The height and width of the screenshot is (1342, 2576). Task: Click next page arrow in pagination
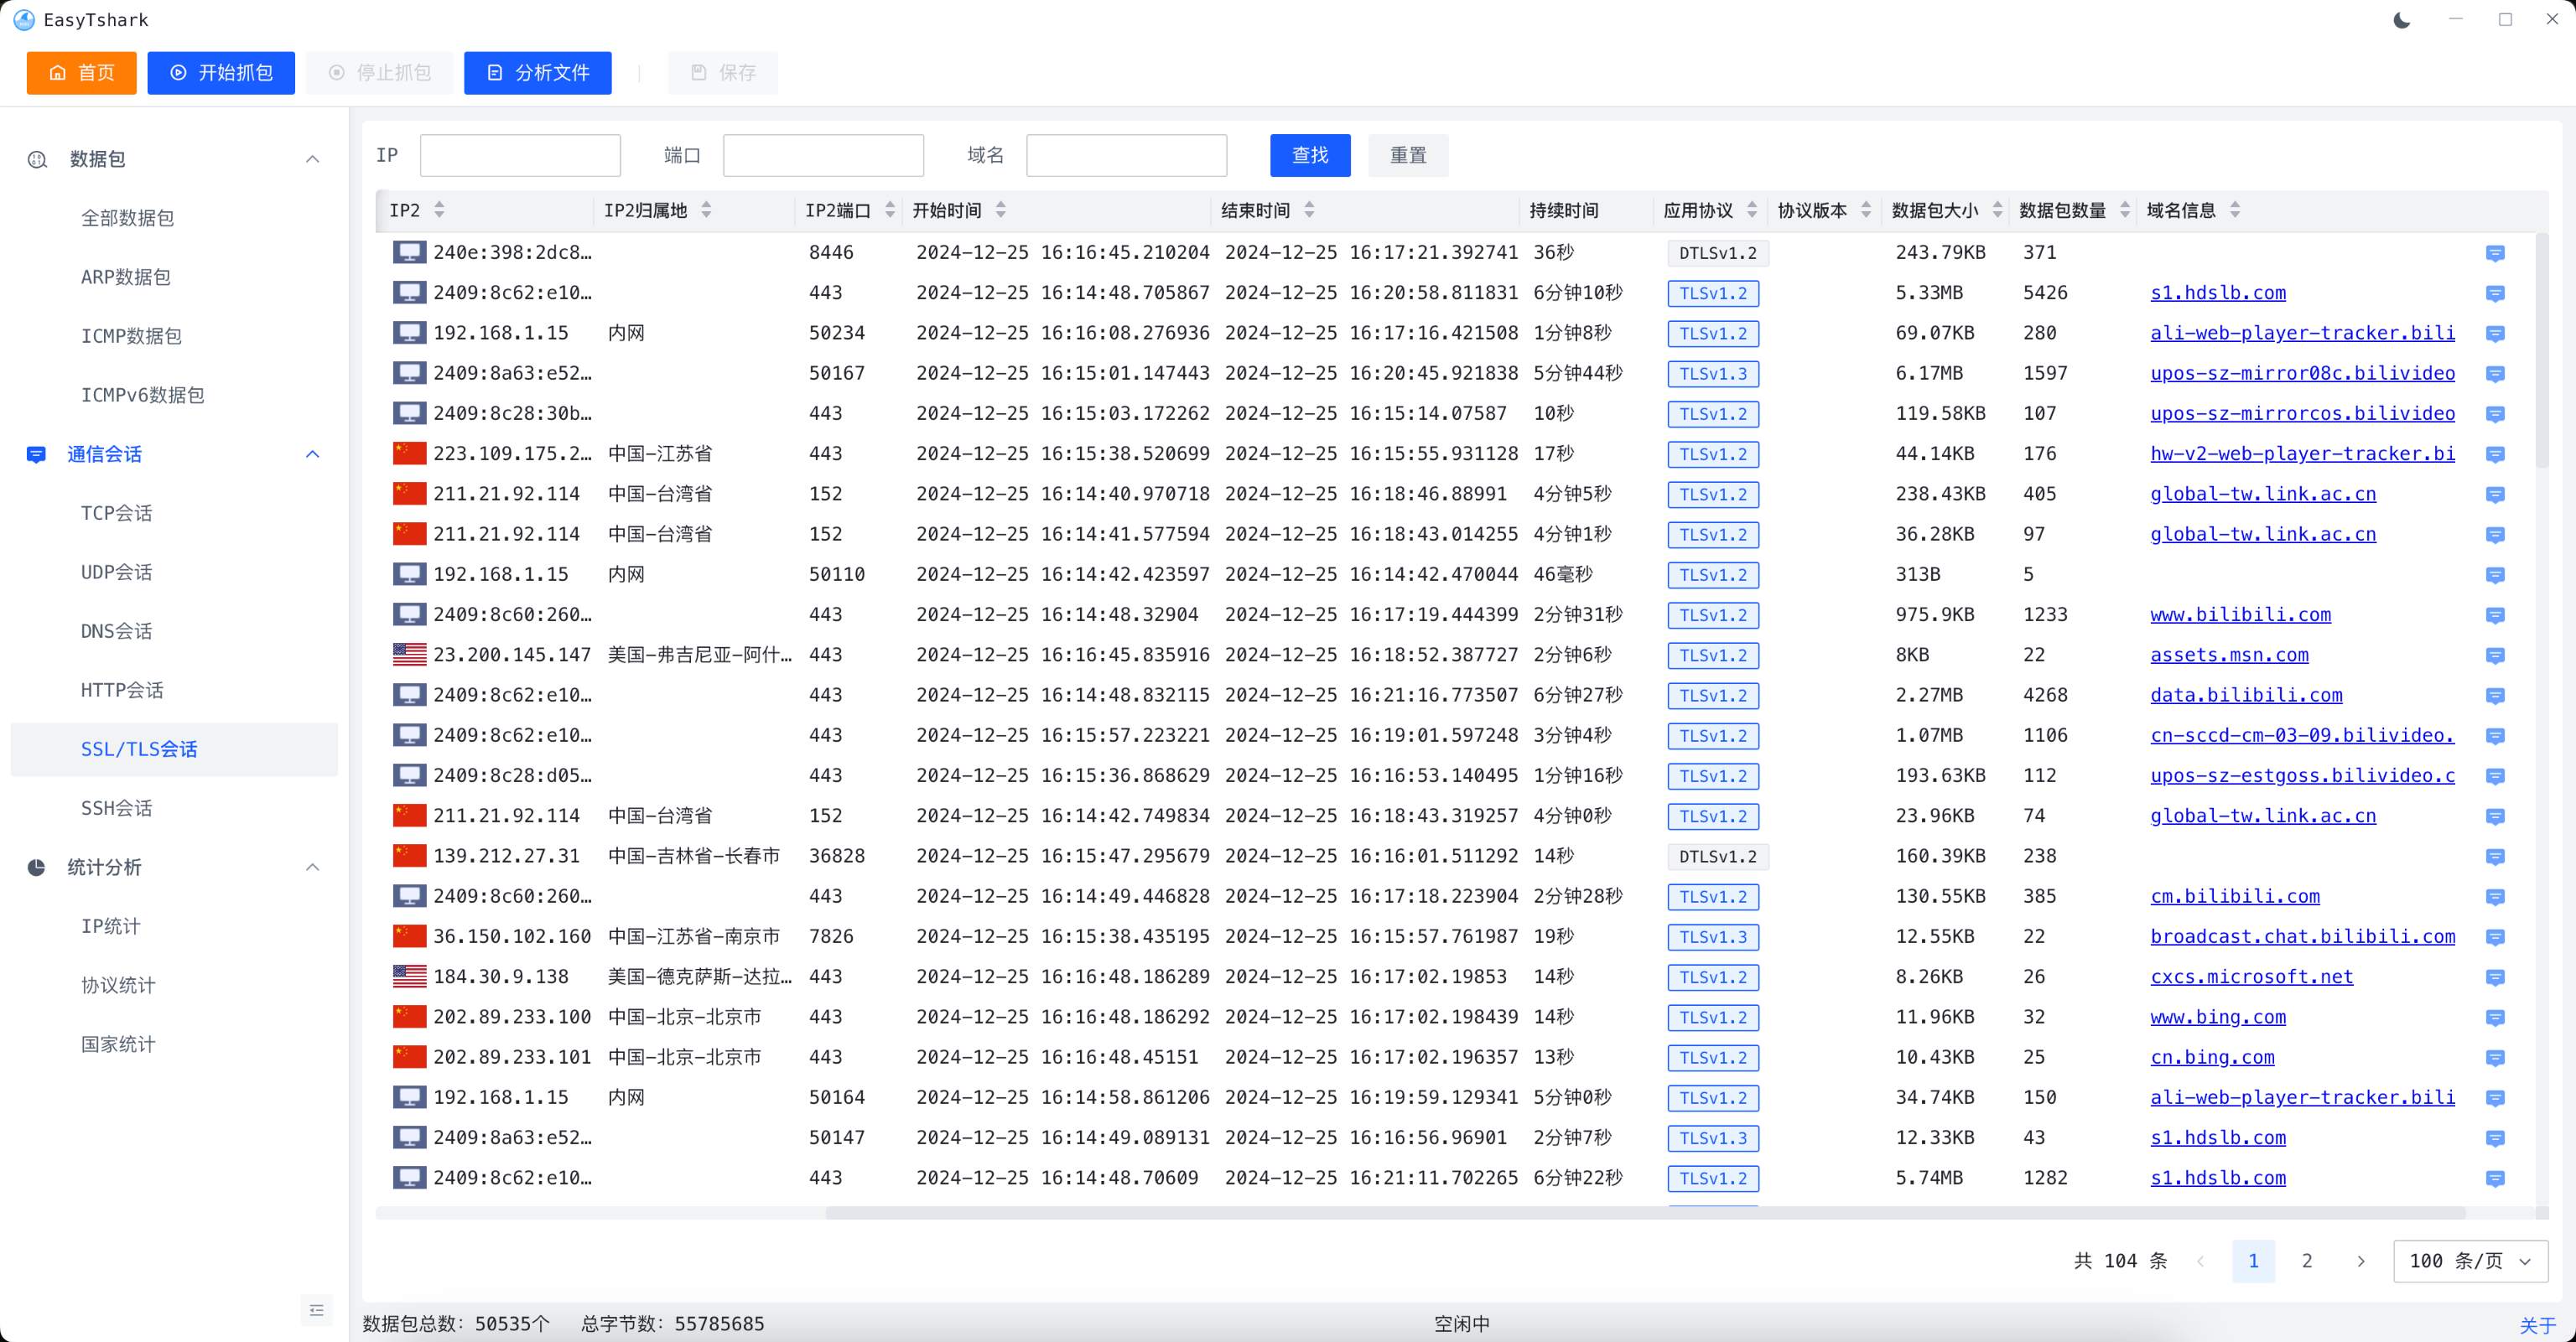(x=2361, y=1261)
